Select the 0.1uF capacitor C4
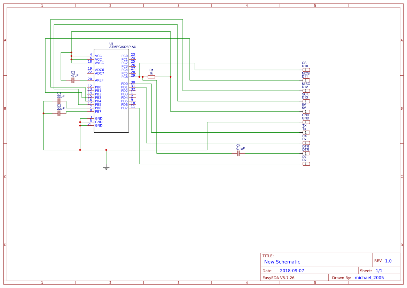 (238, 153)
